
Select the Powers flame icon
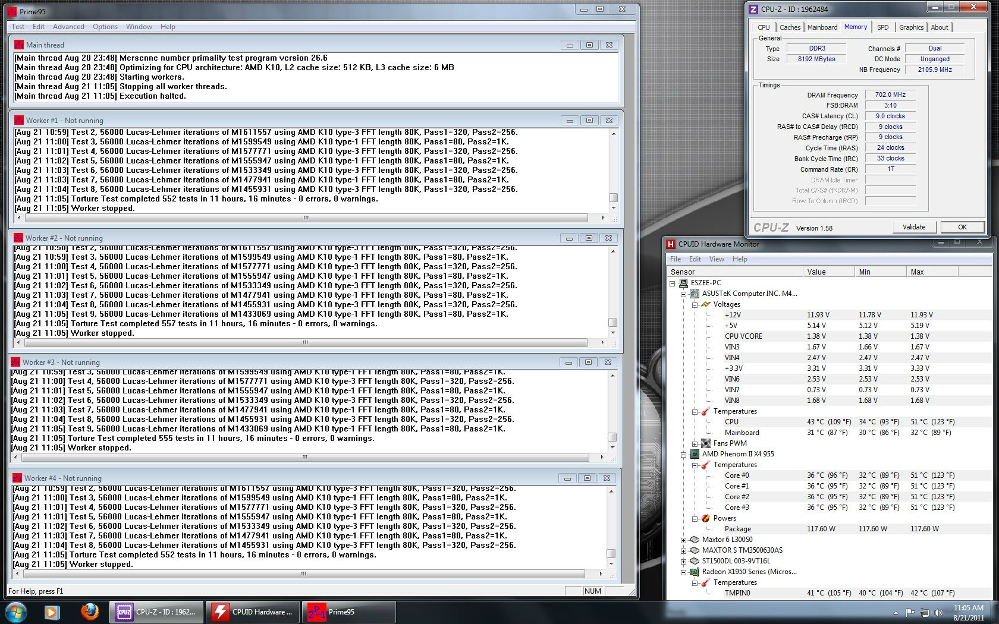(706, 518)
